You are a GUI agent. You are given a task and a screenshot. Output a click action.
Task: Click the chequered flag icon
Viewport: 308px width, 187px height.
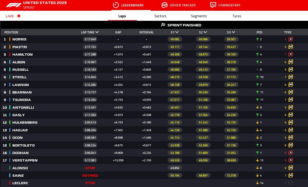click(163, 25)
